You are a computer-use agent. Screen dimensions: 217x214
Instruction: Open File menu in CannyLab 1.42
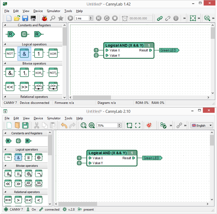click(x=7, y=11)
